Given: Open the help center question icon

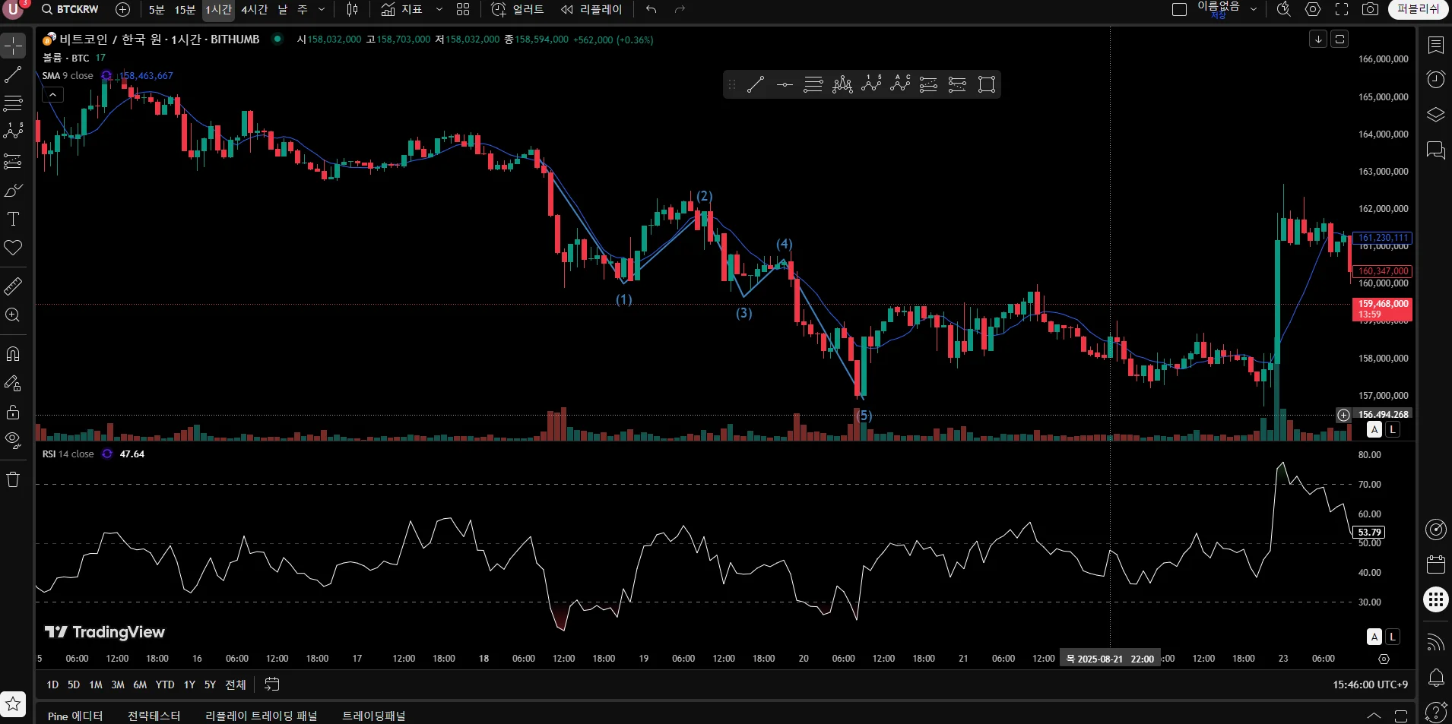Looking at the screenshot, I should click(1436, 712).
